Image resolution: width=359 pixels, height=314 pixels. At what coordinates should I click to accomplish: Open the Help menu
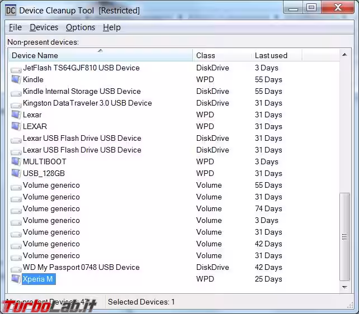pos(112,27)
